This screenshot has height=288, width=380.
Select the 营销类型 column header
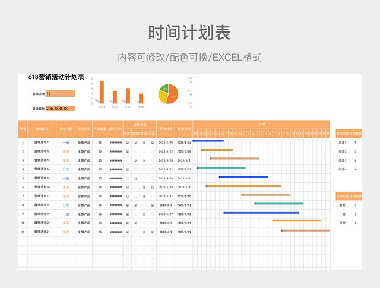point(66,129)
